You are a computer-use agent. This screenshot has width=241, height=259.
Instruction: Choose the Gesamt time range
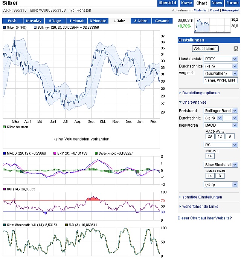[163, 21]
